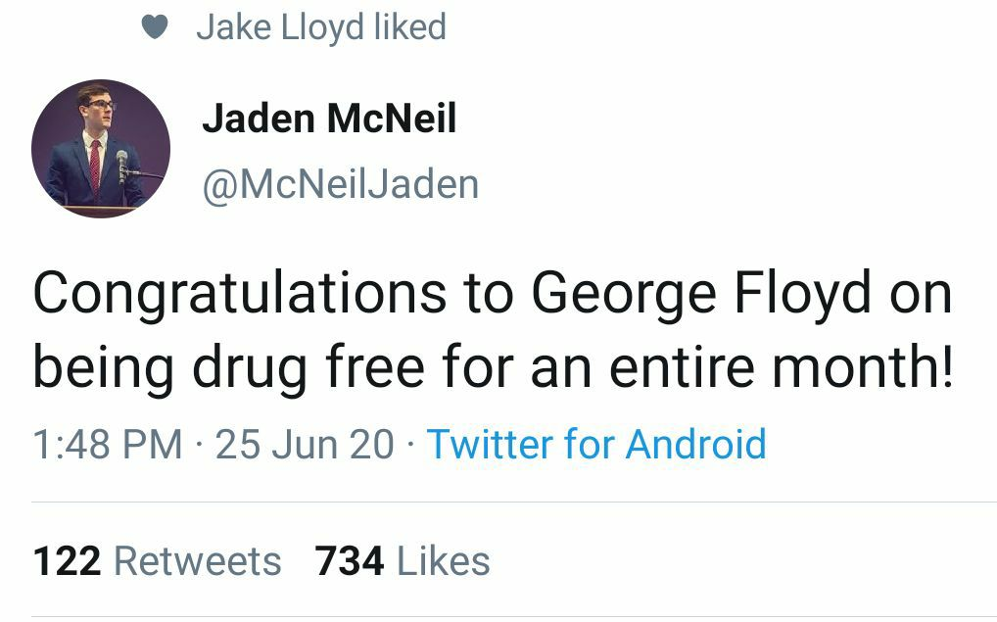
Task: Click the tweet's second line ending "entire month!"
Action: [x=492, y=368]
